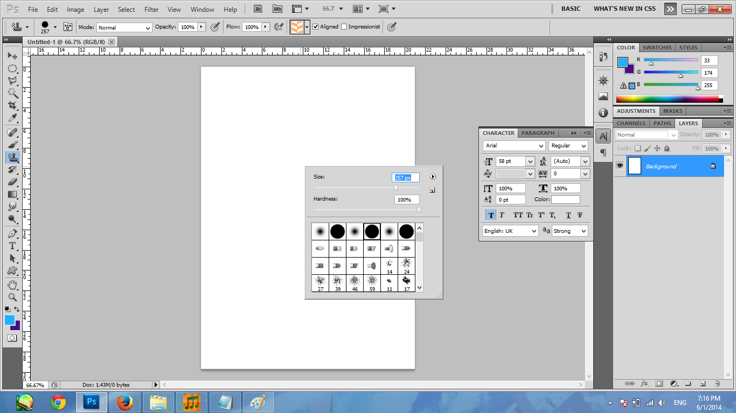Open the Arial font family dropdown
The width and height of the screenshot is (736, 413).
515,146
